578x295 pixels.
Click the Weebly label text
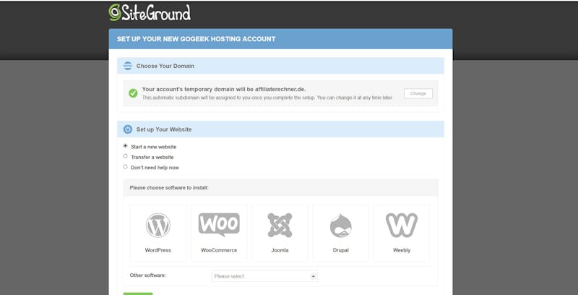tap(402, 250)
